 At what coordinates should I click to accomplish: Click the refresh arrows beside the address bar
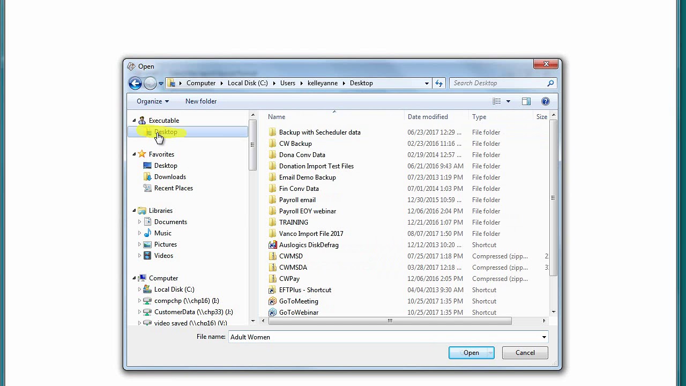(439, 83)
